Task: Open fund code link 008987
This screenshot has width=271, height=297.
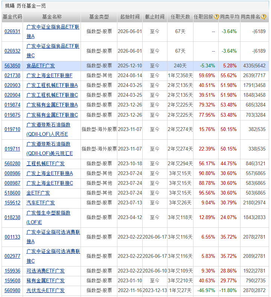Action: click(12, 183)
